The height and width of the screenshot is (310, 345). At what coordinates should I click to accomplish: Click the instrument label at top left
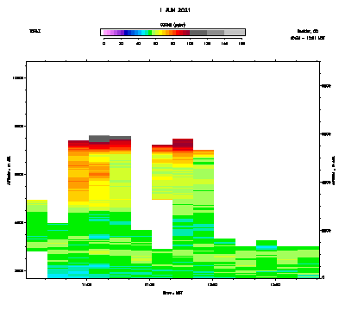click(34, 31)
